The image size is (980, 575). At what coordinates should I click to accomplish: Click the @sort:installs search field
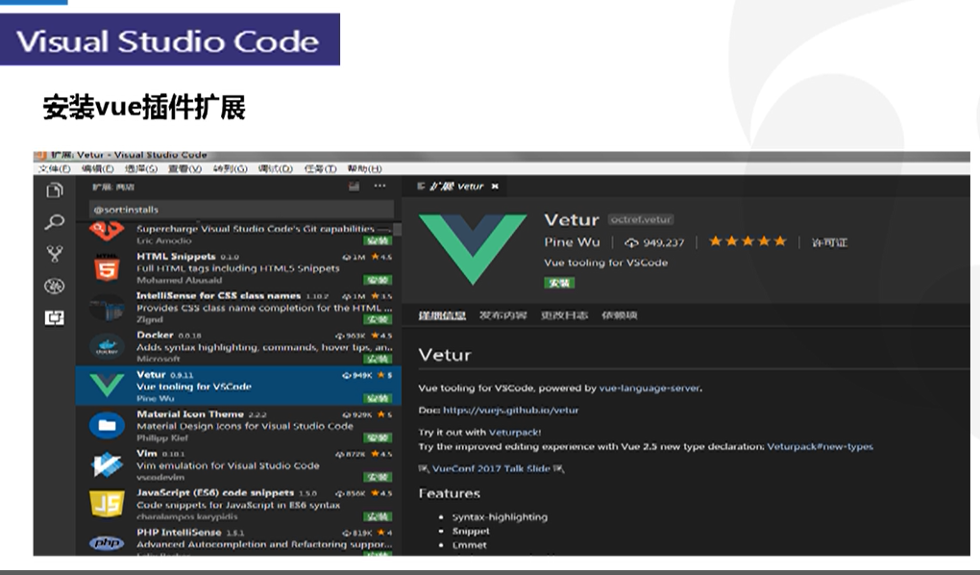pyautogui.click(x=241, y=210)
